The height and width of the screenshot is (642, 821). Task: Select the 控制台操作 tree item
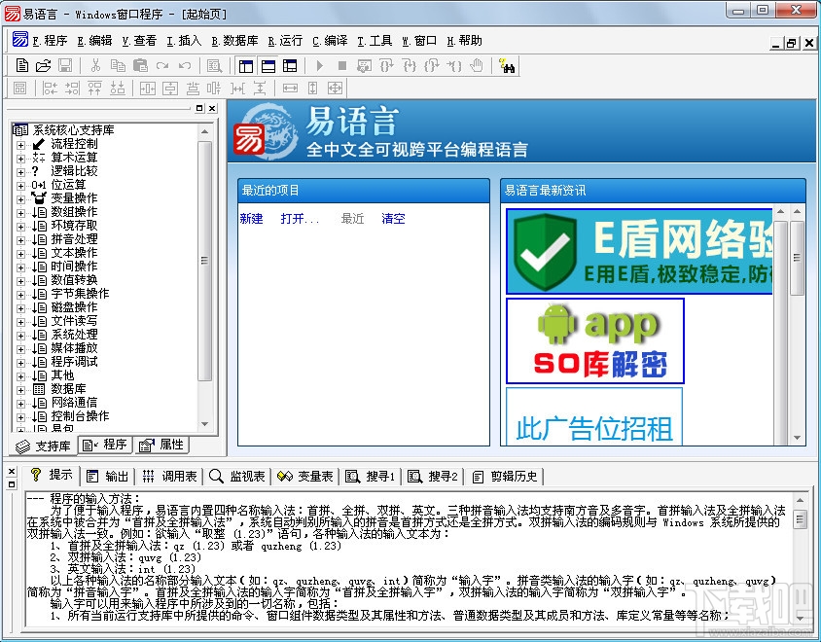coord(80,415)
